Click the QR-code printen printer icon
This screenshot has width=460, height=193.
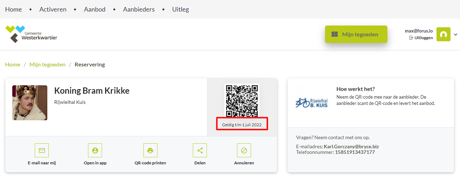150,150
